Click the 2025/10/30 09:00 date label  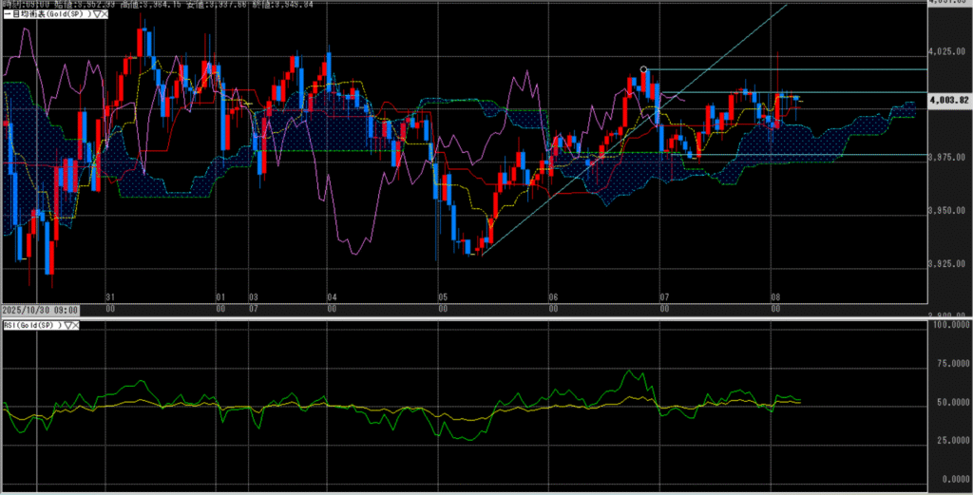click(x=40, y=310)
